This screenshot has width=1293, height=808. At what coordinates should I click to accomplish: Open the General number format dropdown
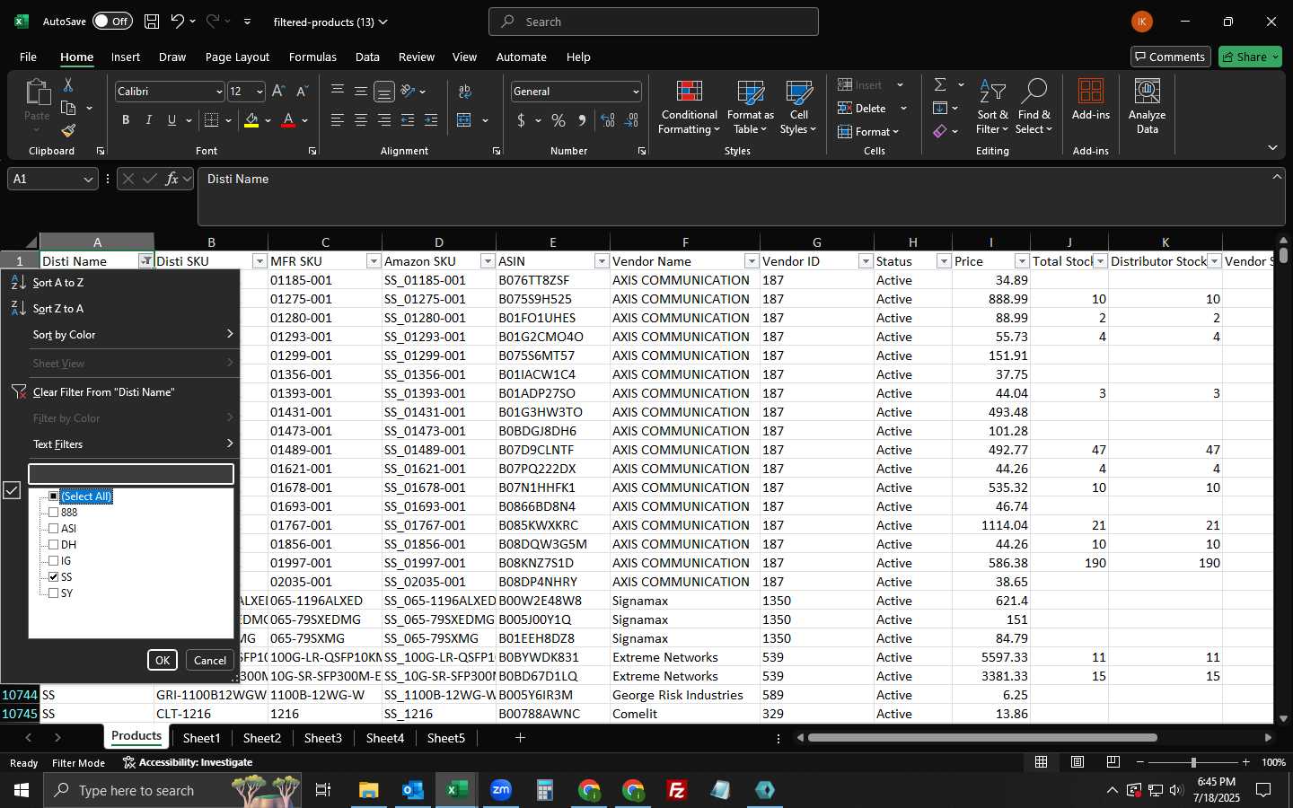point(636,92)
